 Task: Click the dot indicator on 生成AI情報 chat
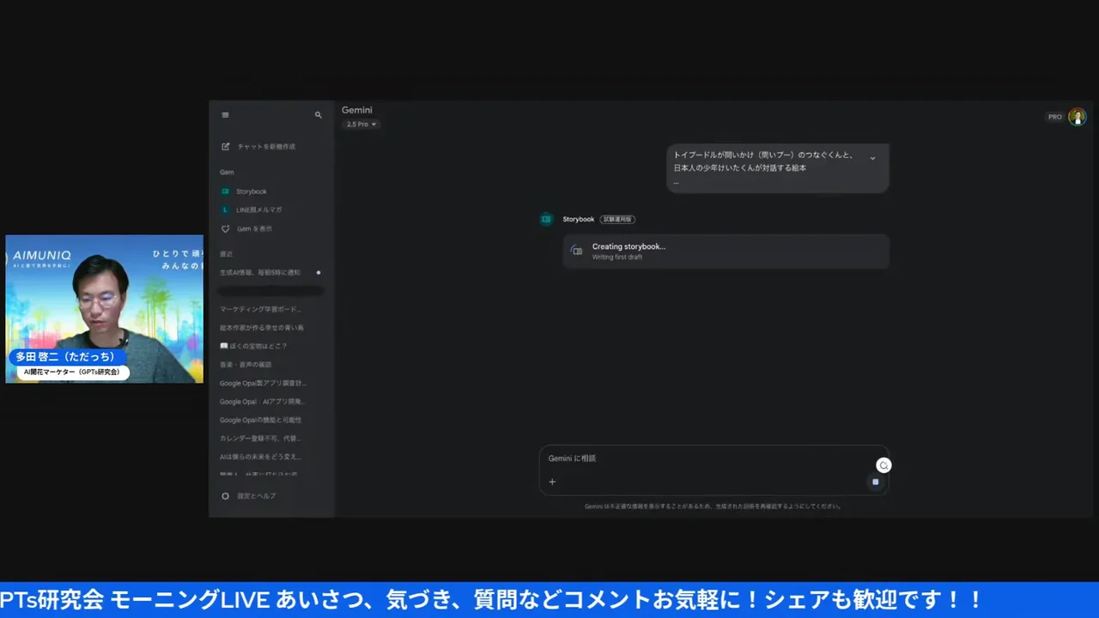(319, 272)
